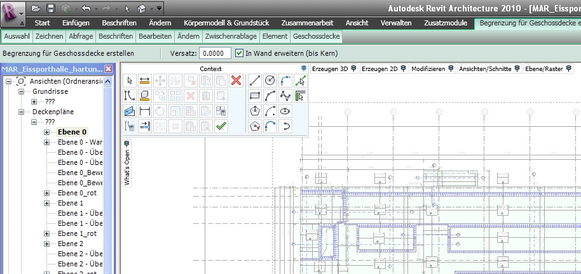Save project with the floppy disk icon
581x274 pixels.
point(51,8)
